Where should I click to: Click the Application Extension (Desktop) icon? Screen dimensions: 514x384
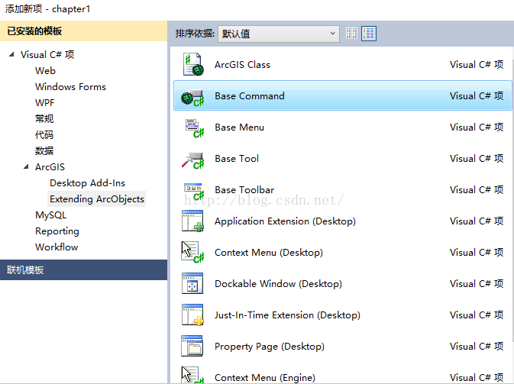pos(192,221)
